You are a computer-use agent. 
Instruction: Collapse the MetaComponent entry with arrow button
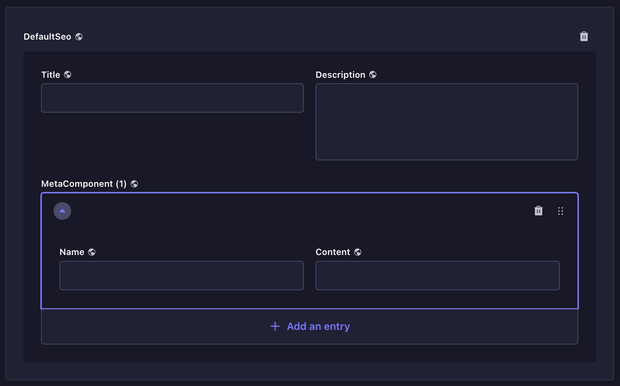(62, 211)
